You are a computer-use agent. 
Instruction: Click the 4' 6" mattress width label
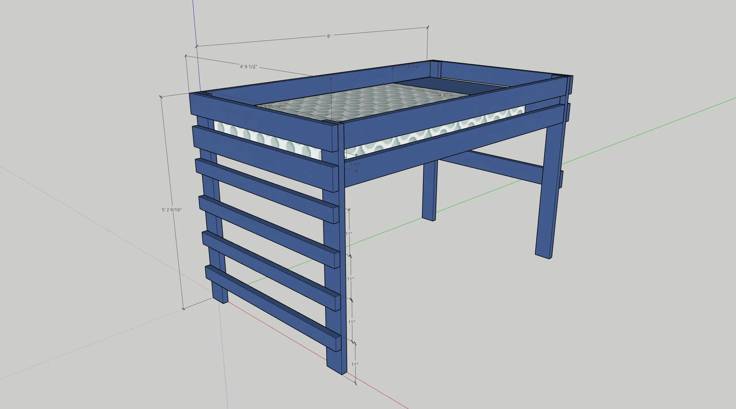point(443,94)
